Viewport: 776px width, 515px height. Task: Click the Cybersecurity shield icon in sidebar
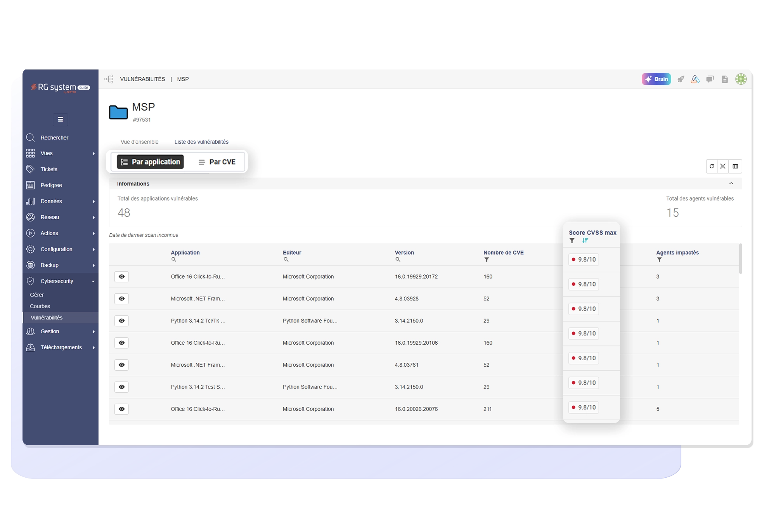point(30,281)
